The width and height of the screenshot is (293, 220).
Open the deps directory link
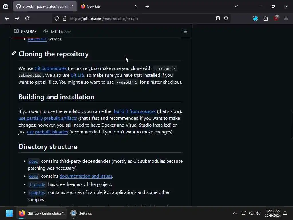(x=33, y=161)
